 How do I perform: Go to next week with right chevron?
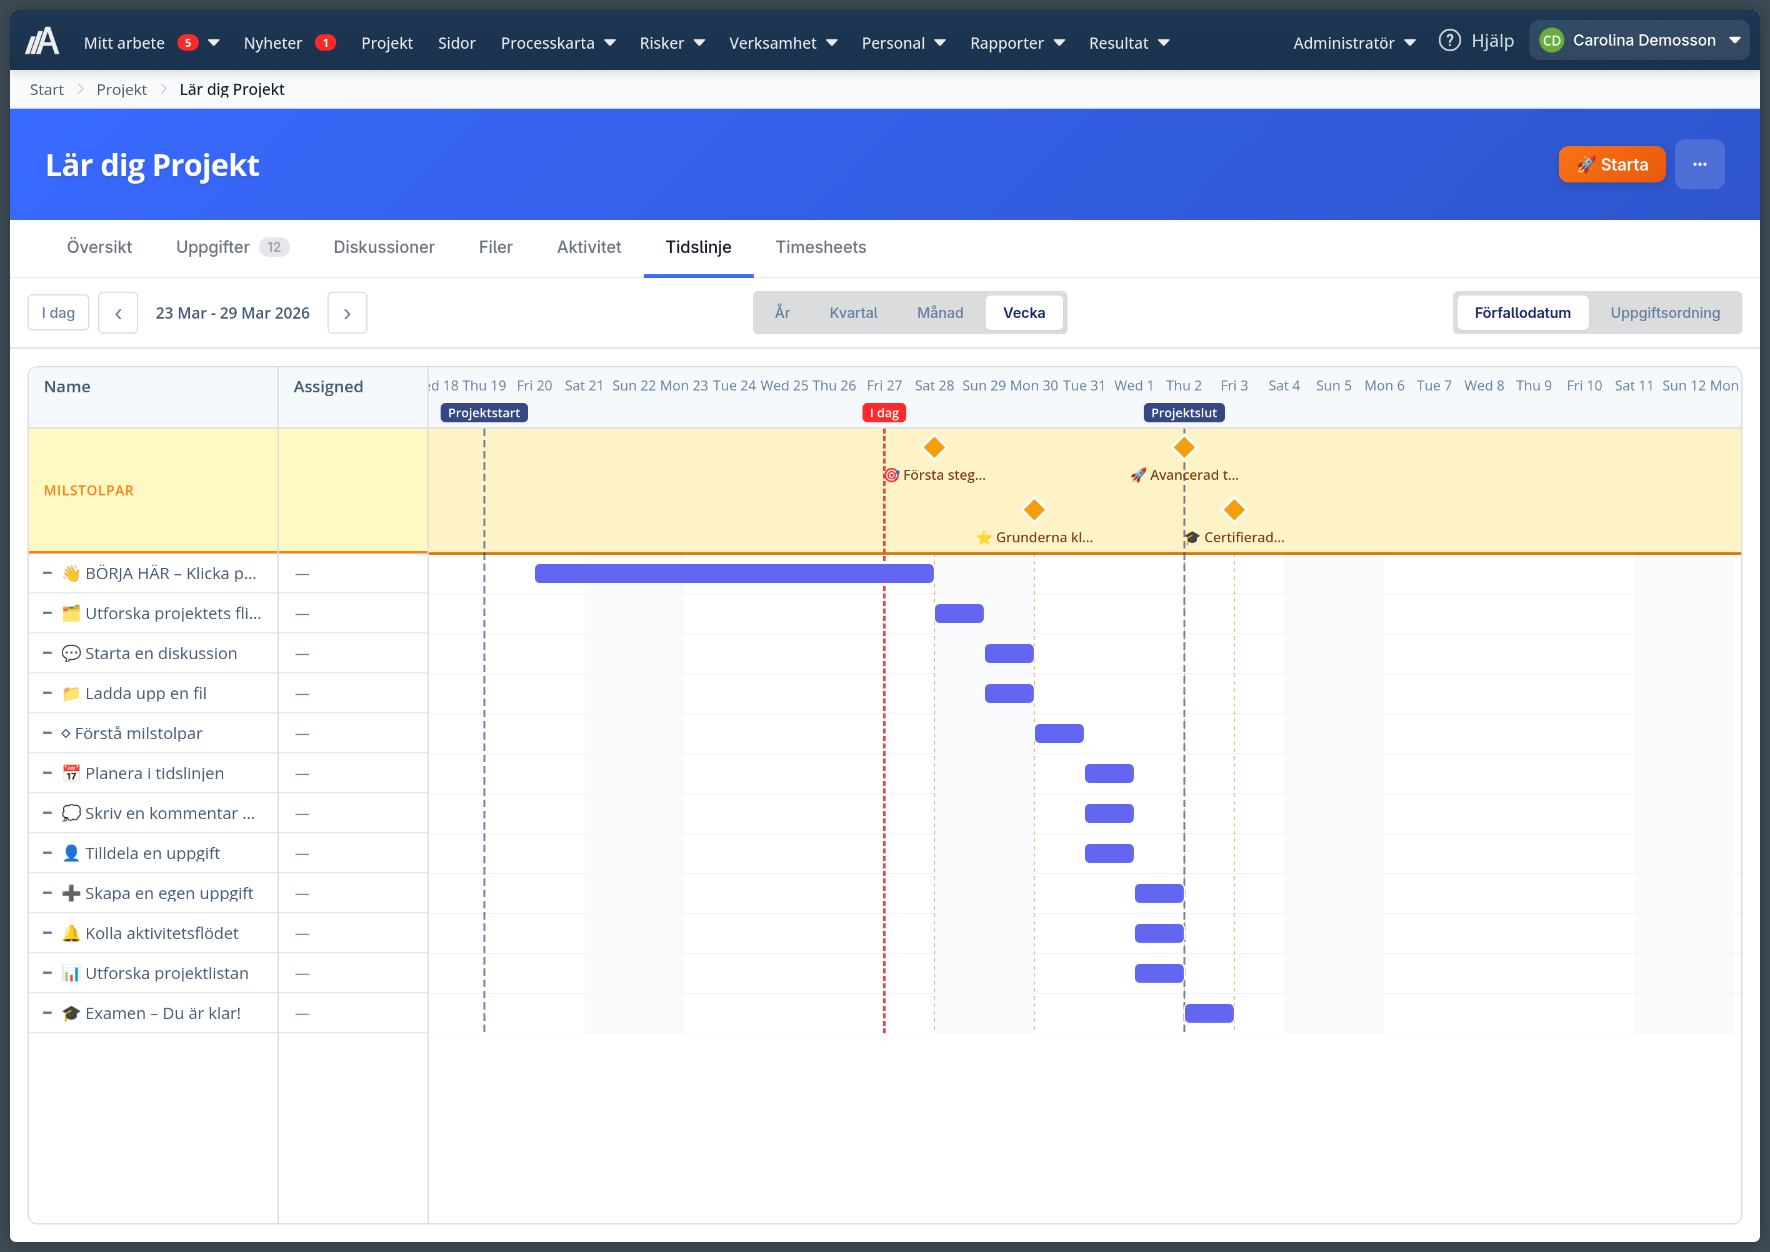[347, 313]
